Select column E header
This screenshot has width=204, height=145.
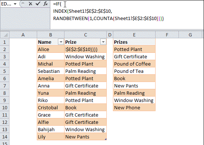click(x=134, y=35)
